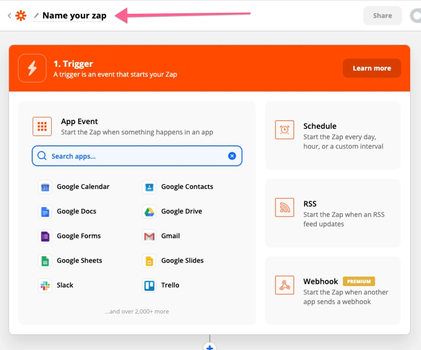The image size is (421, 350).
Task: Go back using the left chevron
Action: pos(9,16)
